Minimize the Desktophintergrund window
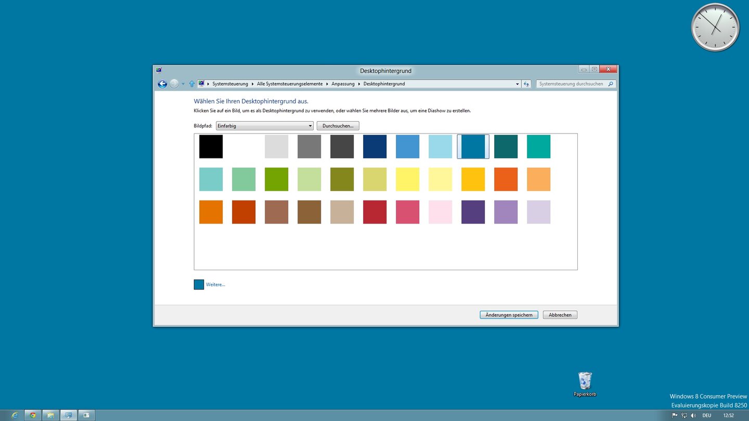Viewport: 749px width, 421px height. 584,69
